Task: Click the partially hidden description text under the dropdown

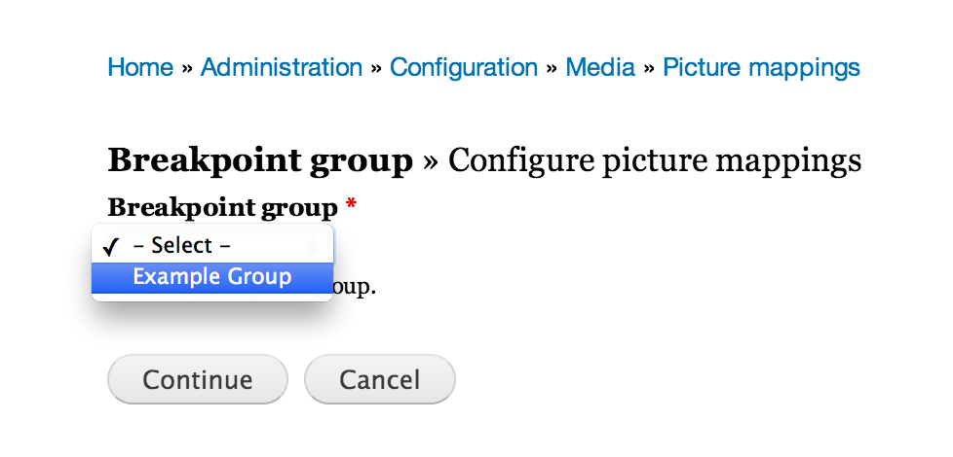Action: click(355, 287)
